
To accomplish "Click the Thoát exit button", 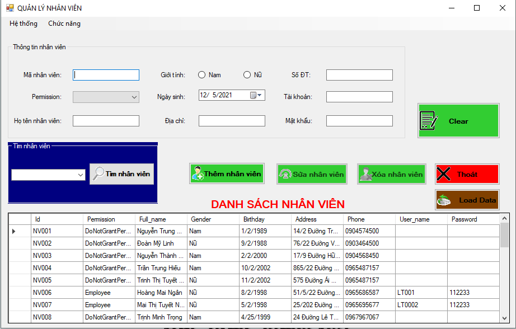I will 467,174.
